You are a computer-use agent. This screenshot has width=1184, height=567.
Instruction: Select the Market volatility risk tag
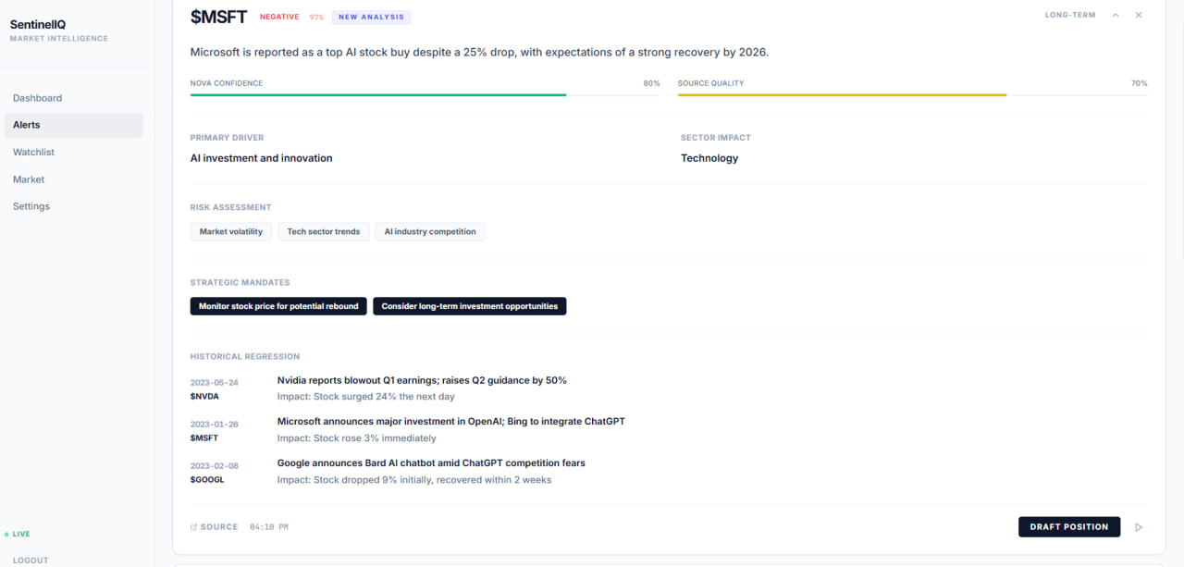pyautogui.click(x=231, y=231)
